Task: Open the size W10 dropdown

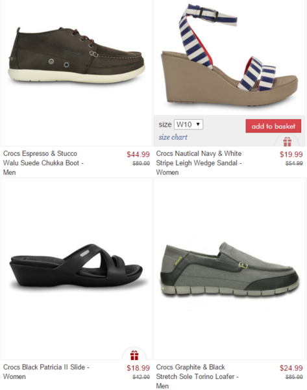Action: 188,124
